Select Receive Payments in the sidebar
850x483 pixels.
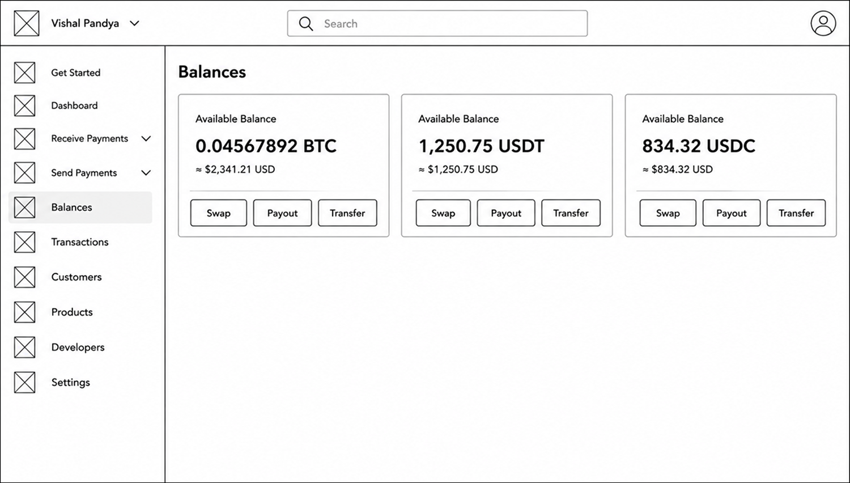point(90,138)
